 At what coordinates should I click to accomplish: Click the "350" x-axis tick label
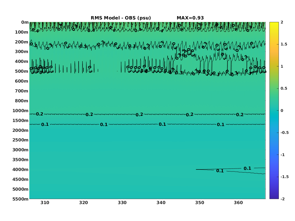[x=200, y=203]
